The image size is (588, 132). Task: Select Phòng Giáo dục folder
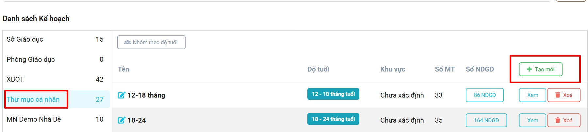(31, 59)
